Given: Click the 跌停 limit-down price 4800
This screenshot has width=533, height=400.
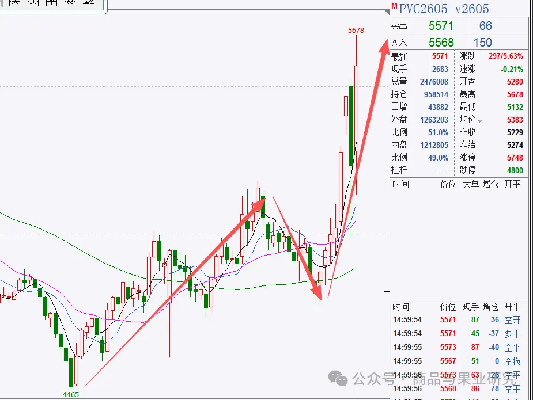Looking at the screenshot, I should click(x=515, y=170).
